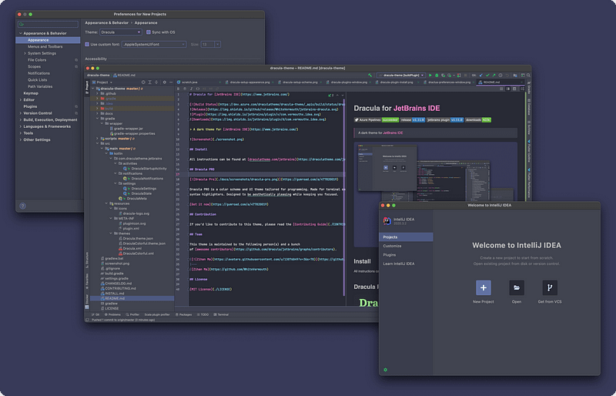Expand the Editor section in Preferences
Viewport: 616px width, 396px height.
click(21, 100)
